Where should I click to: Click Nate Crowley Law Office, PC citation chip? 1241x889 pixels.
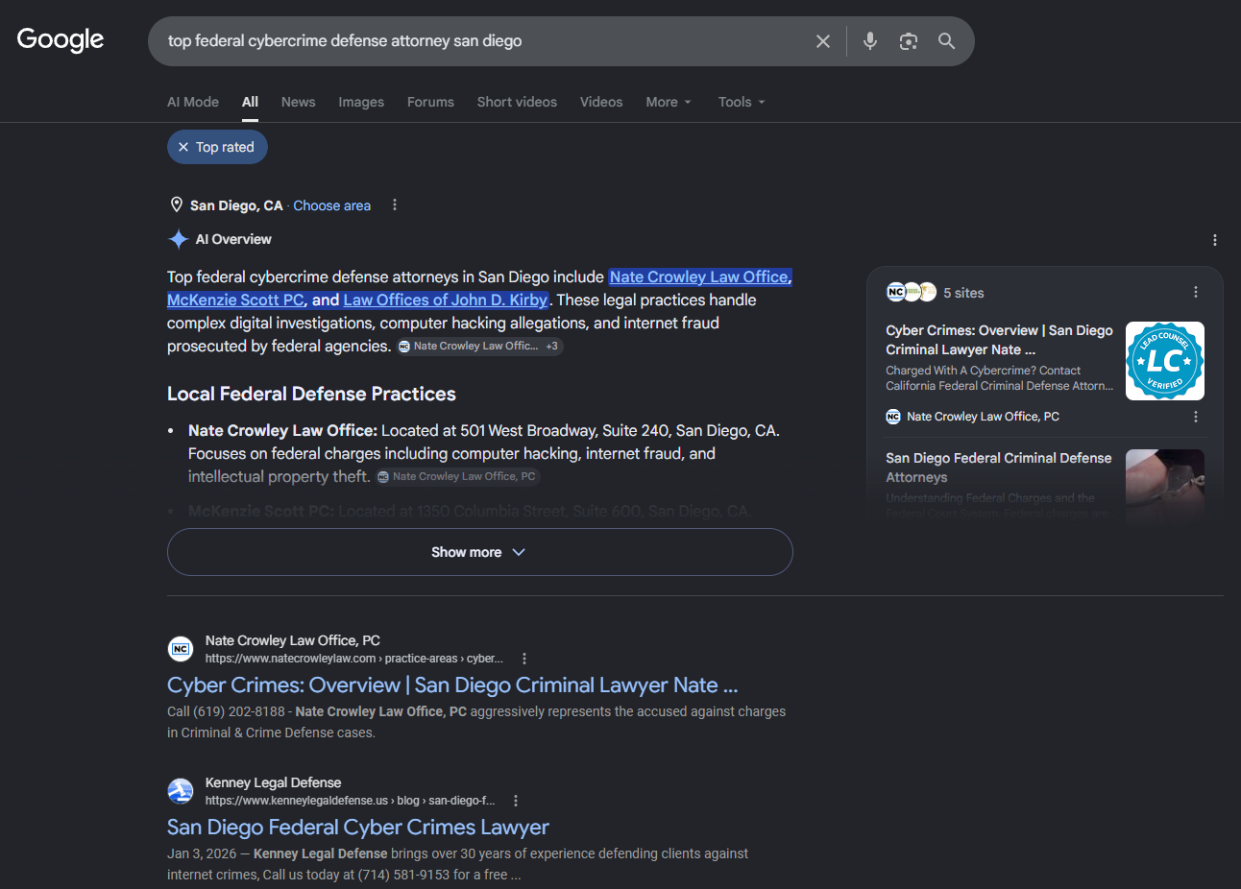pyautogui.click(x=457, y=476)
